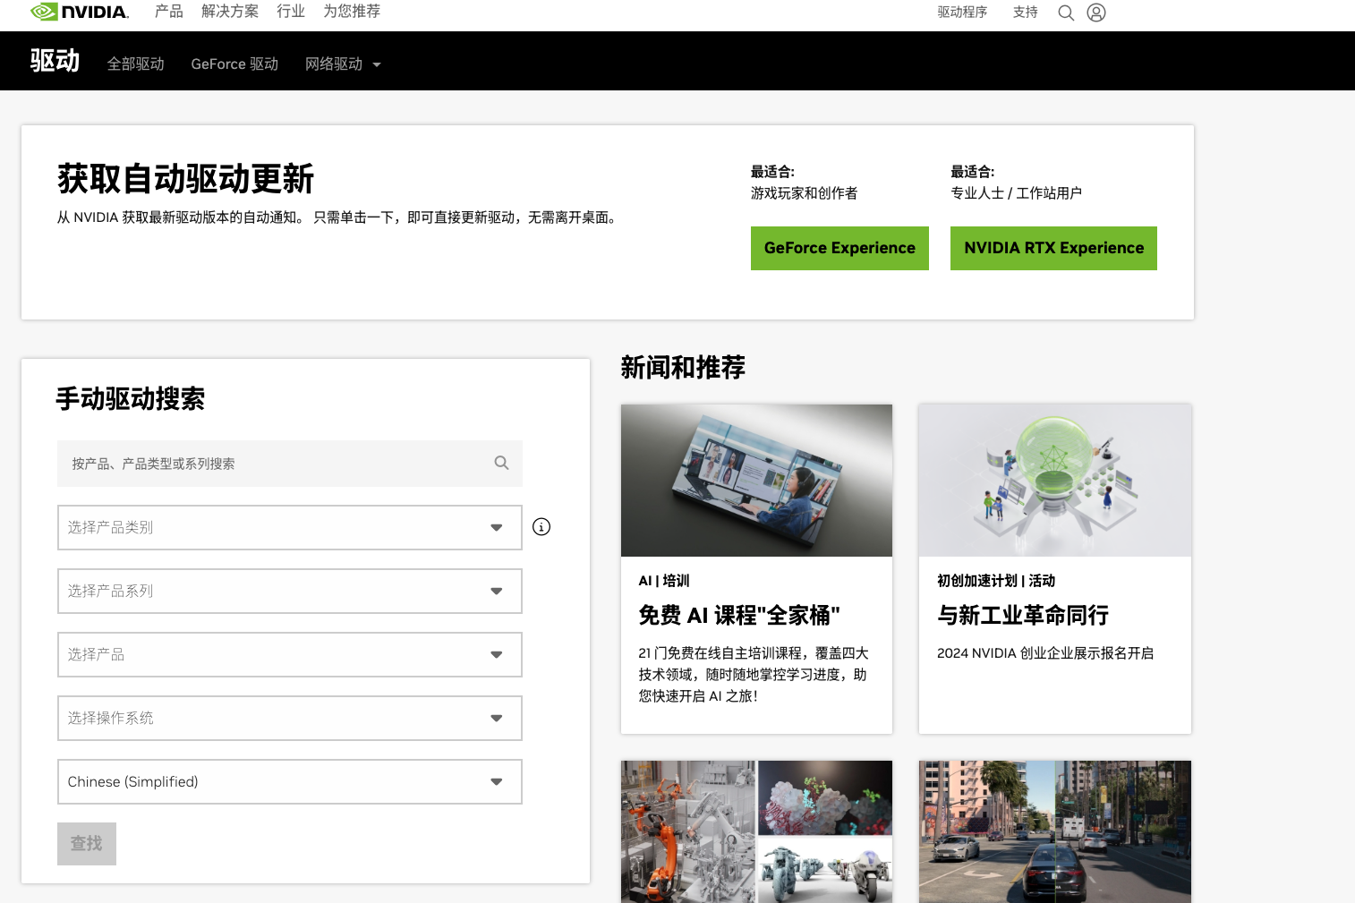Click the user account profile icon
The height and width of the screenshot is (903, 1355).
(x=1095, y=13)
